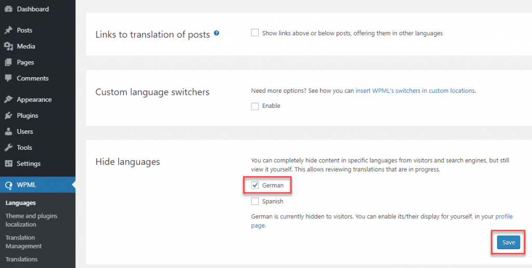Enable custom language switchers checkbox
Screen dimensions: 532x268
(x=255, y=106)
